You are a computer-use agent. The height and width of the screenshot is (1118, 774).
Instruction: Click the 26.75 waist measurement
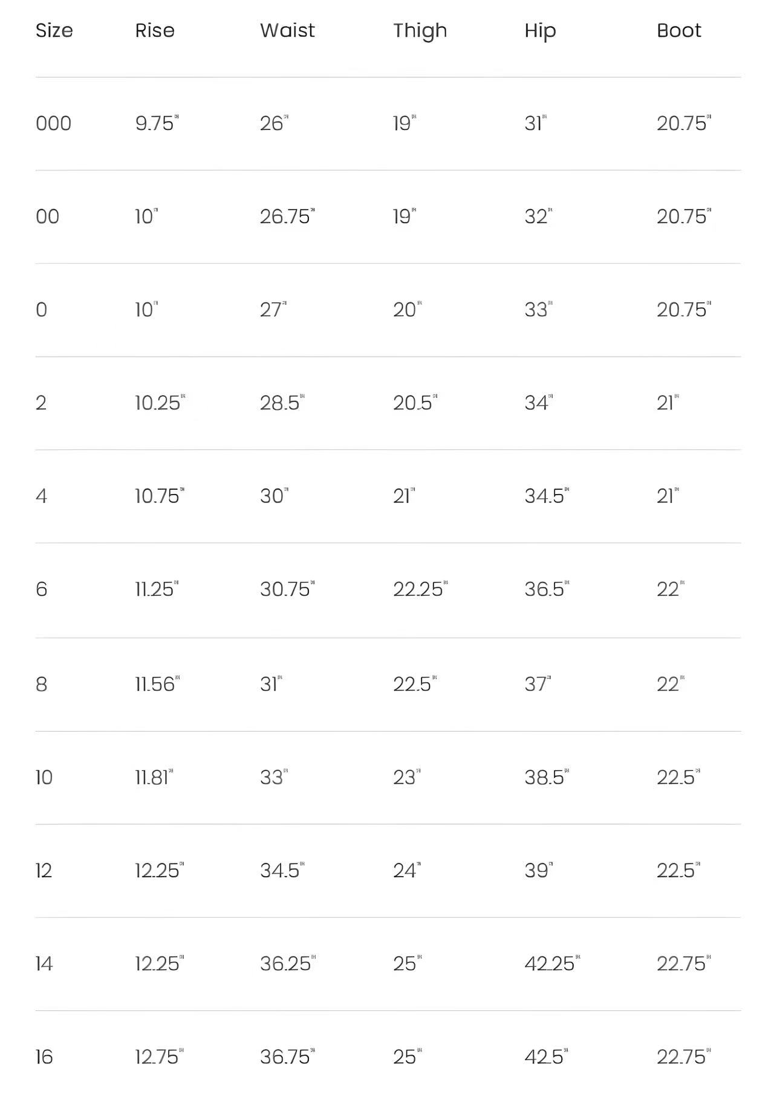tap(285, 216)
